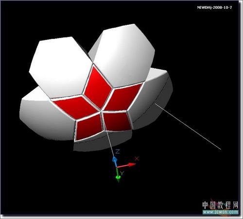
Task: Select the right white curved solid beside the star
Action: (151, 99)
